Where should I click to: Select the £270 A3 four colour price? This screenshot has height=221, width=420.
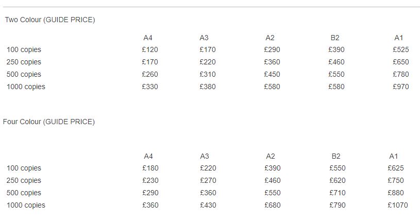click(208, 180)
